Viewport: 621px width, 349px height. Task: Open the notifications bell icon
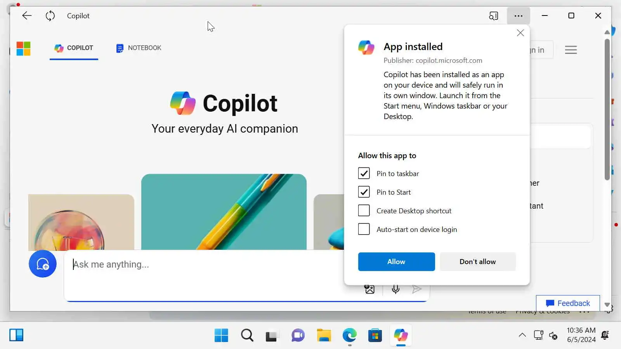pos(605,335)
